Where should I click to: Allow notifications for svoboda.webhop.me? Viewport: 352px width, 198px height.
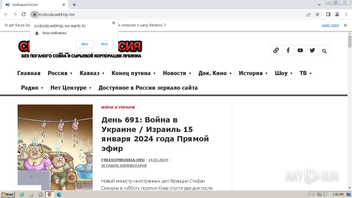point(85,44)
